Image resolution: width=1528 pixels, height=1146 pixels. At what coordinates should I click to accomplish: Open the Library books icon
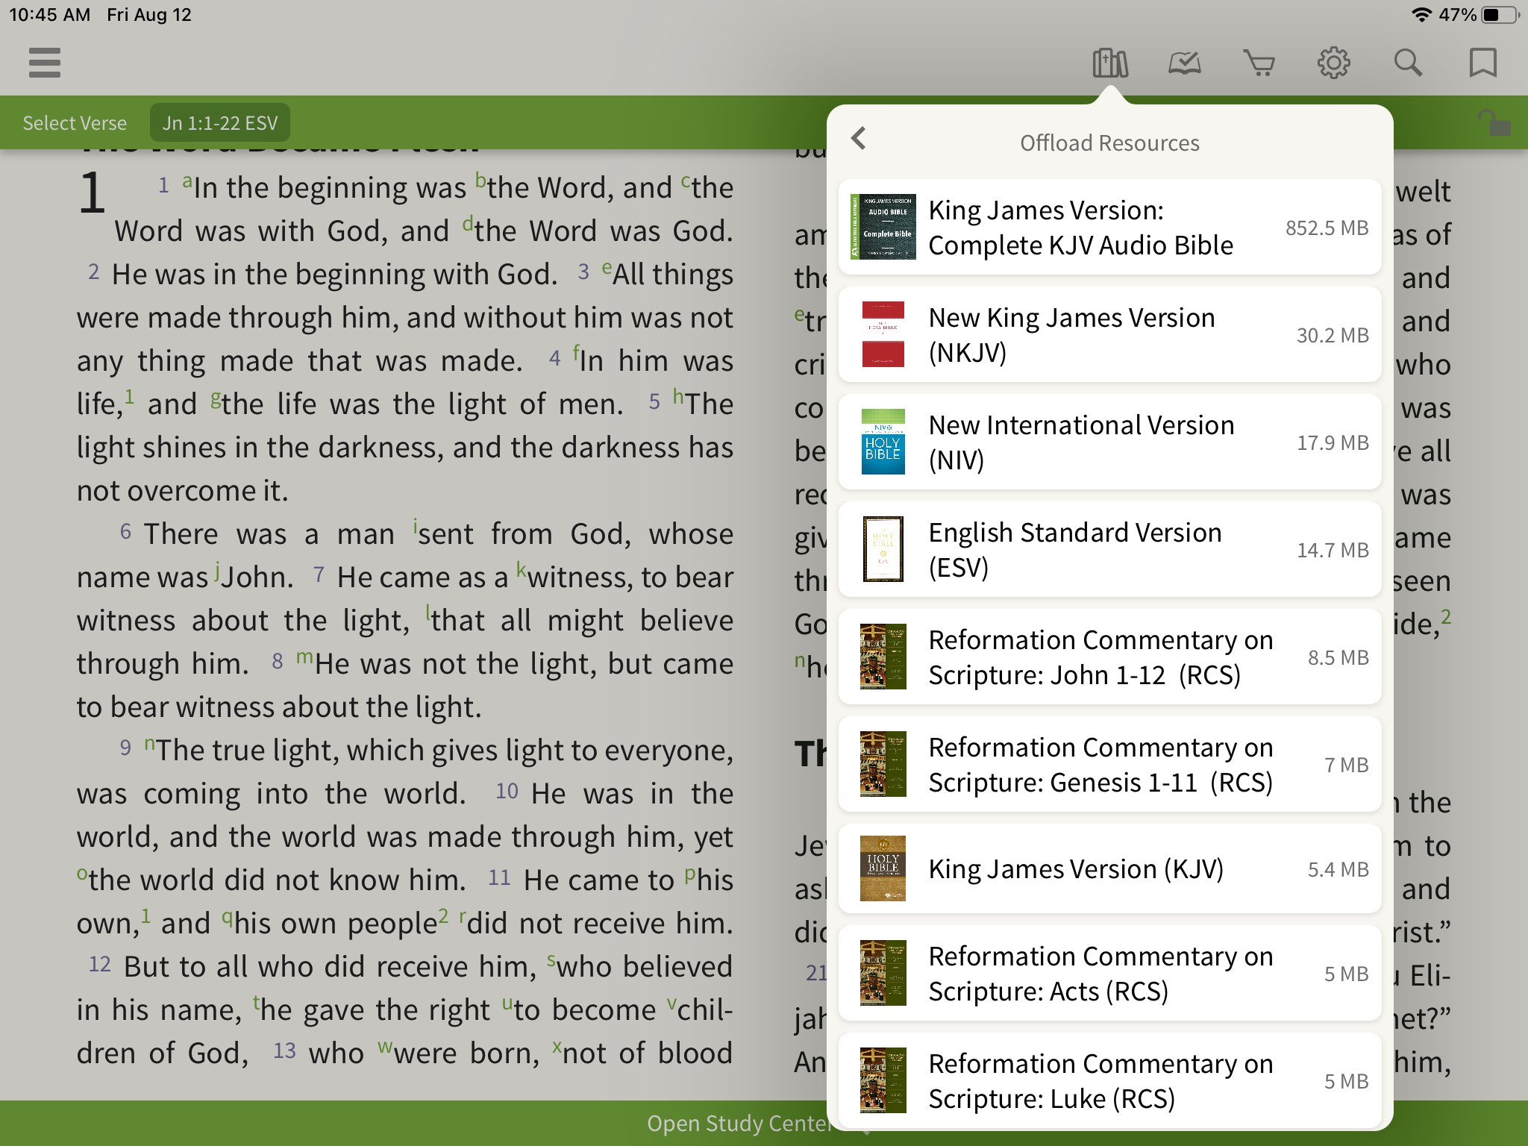pos(1110,63)
